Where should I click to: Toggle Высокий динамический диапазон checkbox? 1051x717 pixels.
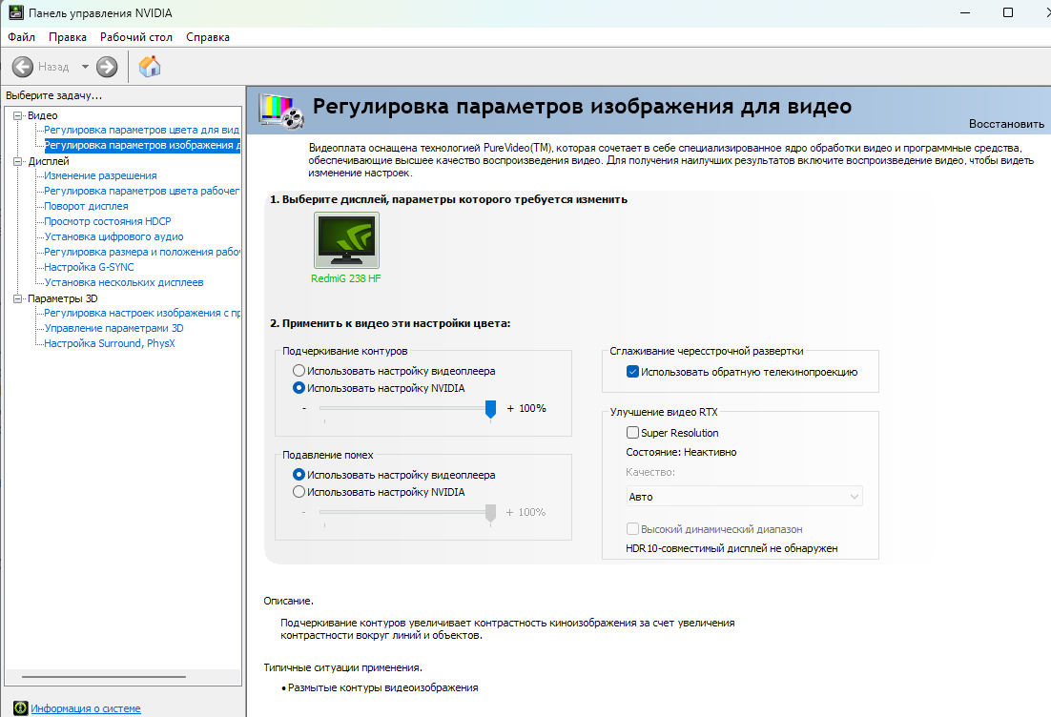(x=632, y=529)
